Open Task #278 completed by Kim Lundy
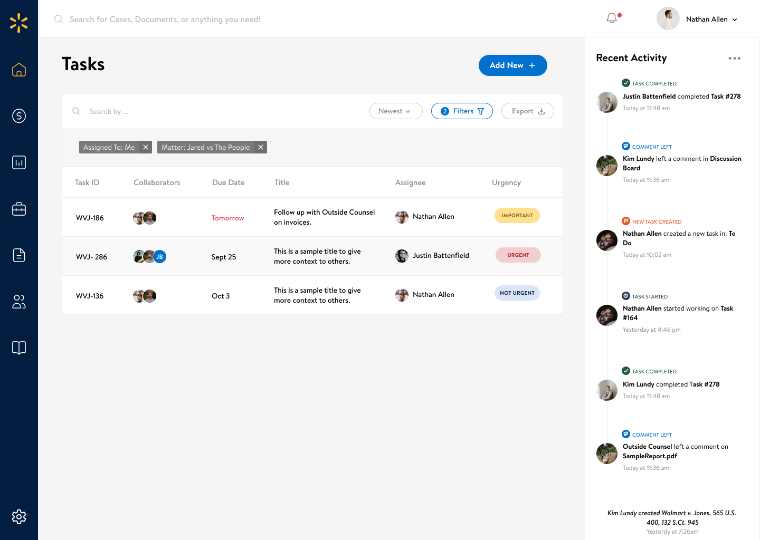This screenshot has width=760, height=540. click(705, 384)
